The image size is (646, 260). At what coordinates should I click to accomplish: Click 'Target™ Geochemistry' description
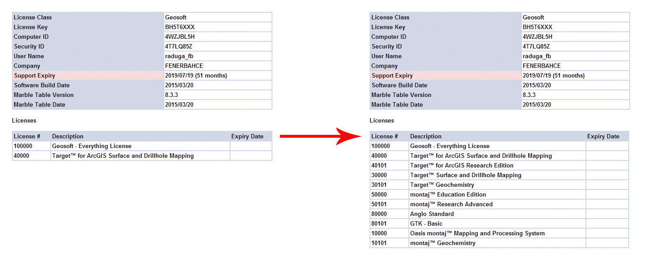click(x=442, y=185)
